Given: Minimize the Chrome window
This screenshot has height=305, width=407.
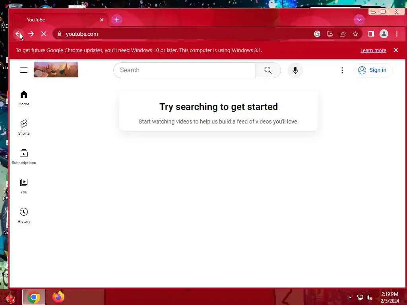Looking at the screenshot, I should click(x=373, y=12).
